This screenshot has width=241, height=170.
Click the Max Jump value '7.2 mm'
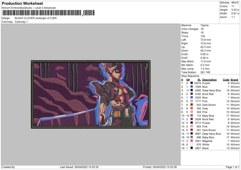pos(205,69)
